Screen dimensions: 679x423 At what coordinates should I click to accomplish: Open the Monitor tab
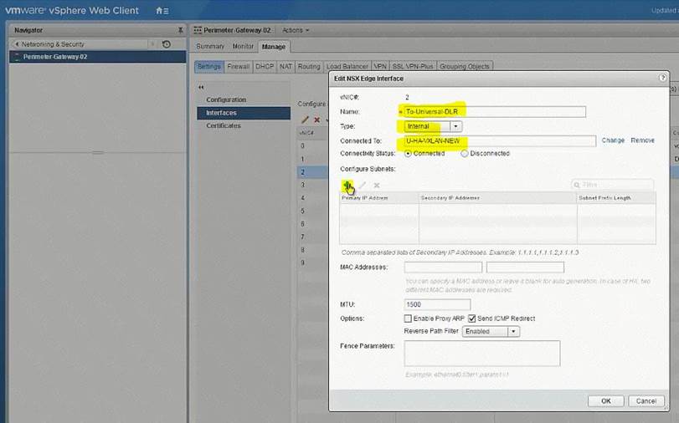tap(243, 47)
